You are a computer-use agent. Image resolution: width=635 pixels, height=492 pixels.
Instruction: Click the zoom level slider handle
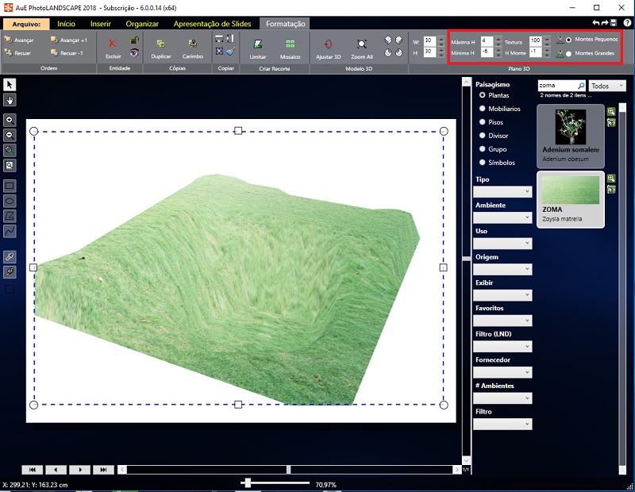(x=248, y=482)
